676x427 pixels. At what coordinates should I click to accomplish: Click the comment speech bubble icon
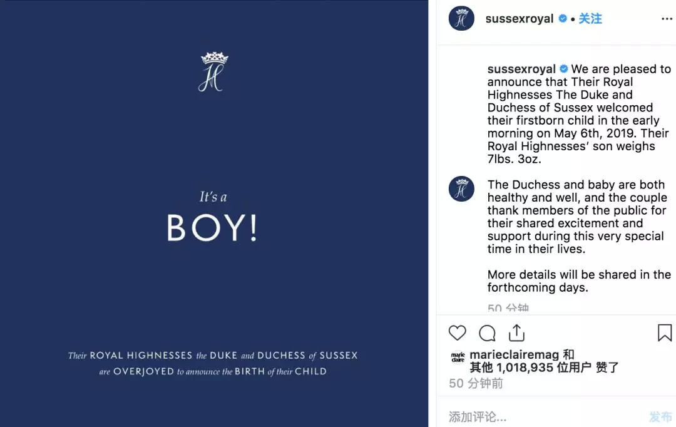click(487, 333)
